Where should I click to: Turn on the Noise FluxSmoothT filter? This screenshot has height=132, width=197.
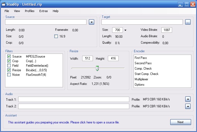coord(9,75)
